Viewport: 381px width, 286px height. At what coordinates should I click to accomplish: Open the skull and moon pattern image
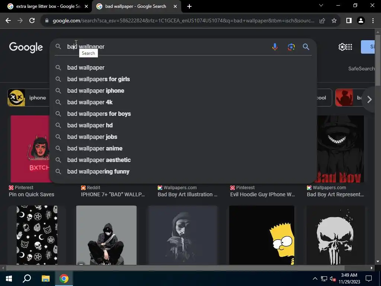pyautogui.click(x=37, y=235)
